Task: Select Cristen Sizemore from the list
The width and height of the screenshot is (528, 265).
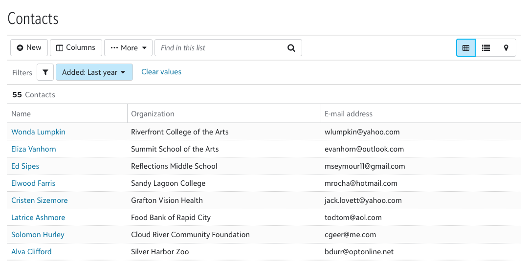Action: 40,200
